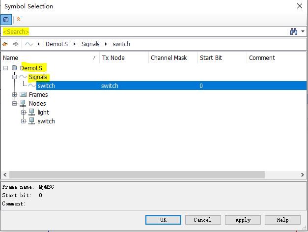The width and height of the screenshot is (308, 232).
Task: Click the Signals wave icon in tree
Action: [x=23, y=77]
